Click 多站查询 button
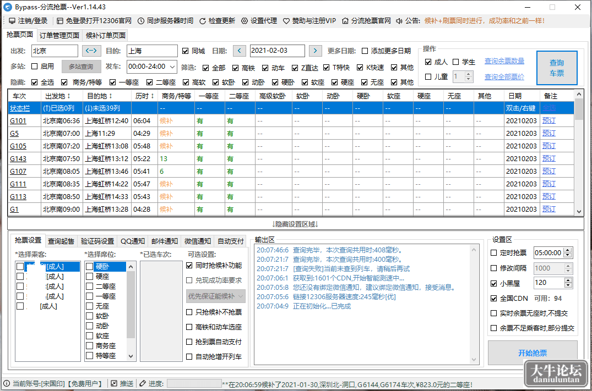The width and height of the screenshot is (592, 391). point(81,67)
